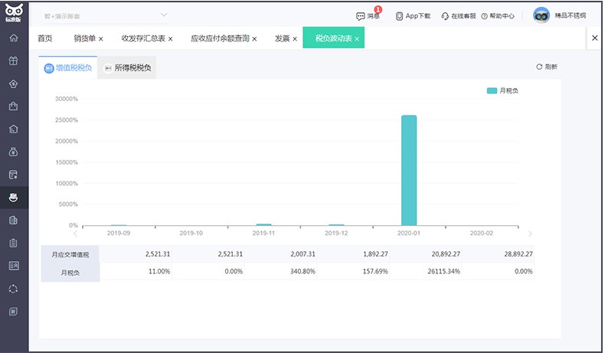
Task: Open 帮助中心 help center
Action: point(498,16)
